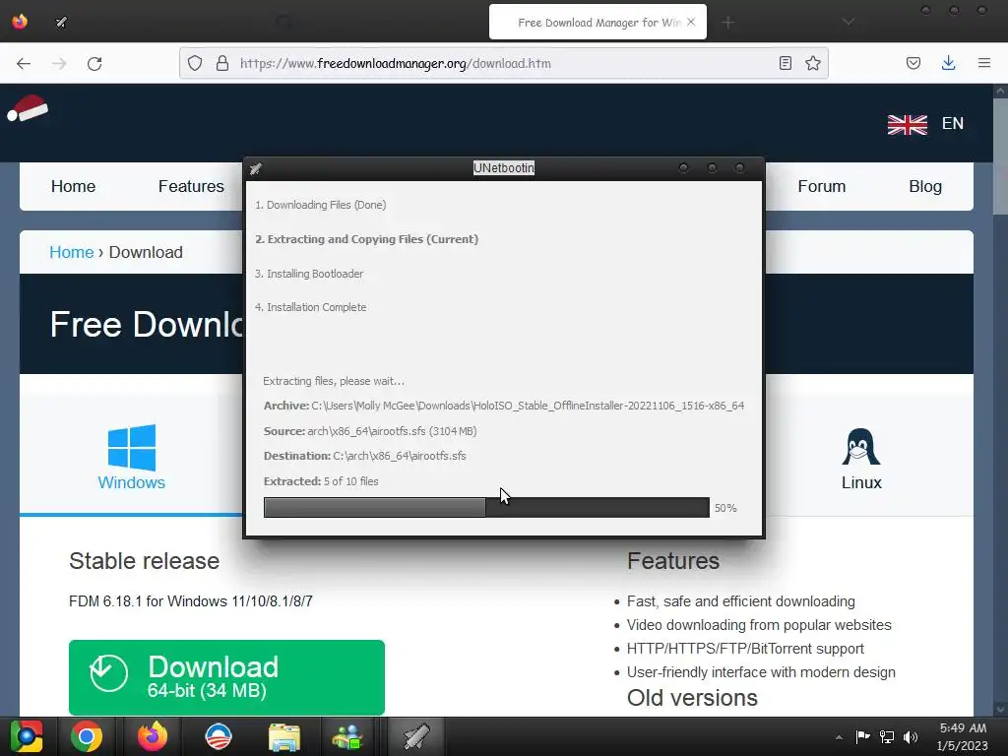Follow the Home breadcrumb link
Viewport: 1008px width, 756px height.
[x=71, y=252]
